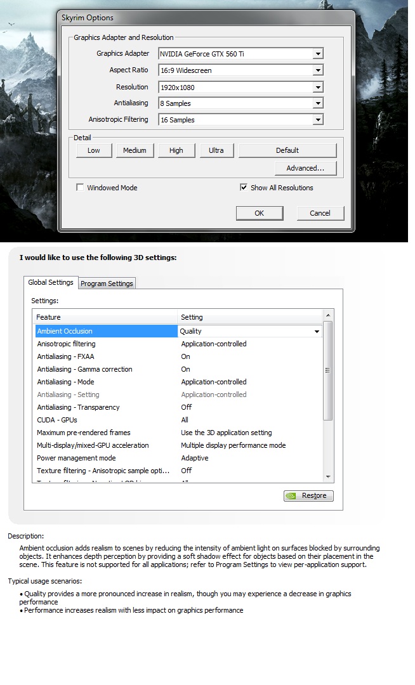Click the Multiple display performance mode value

234,445
